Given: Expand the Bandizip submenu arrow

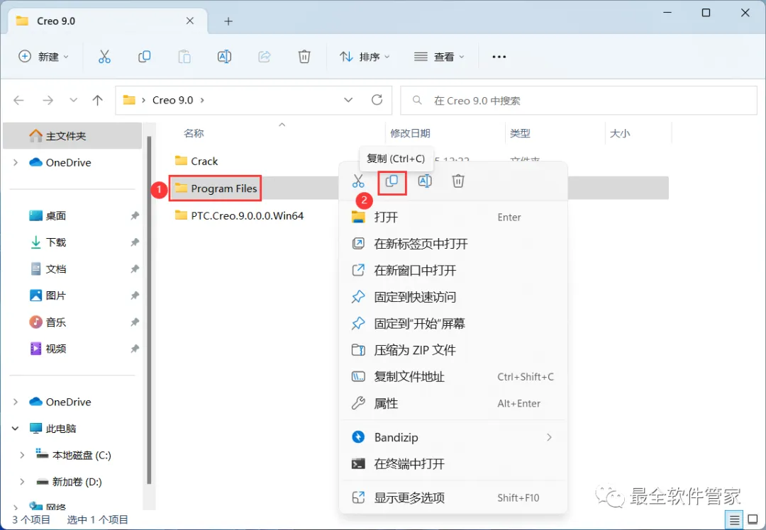Looking at the screenshot, I should [x=549, y=437].
